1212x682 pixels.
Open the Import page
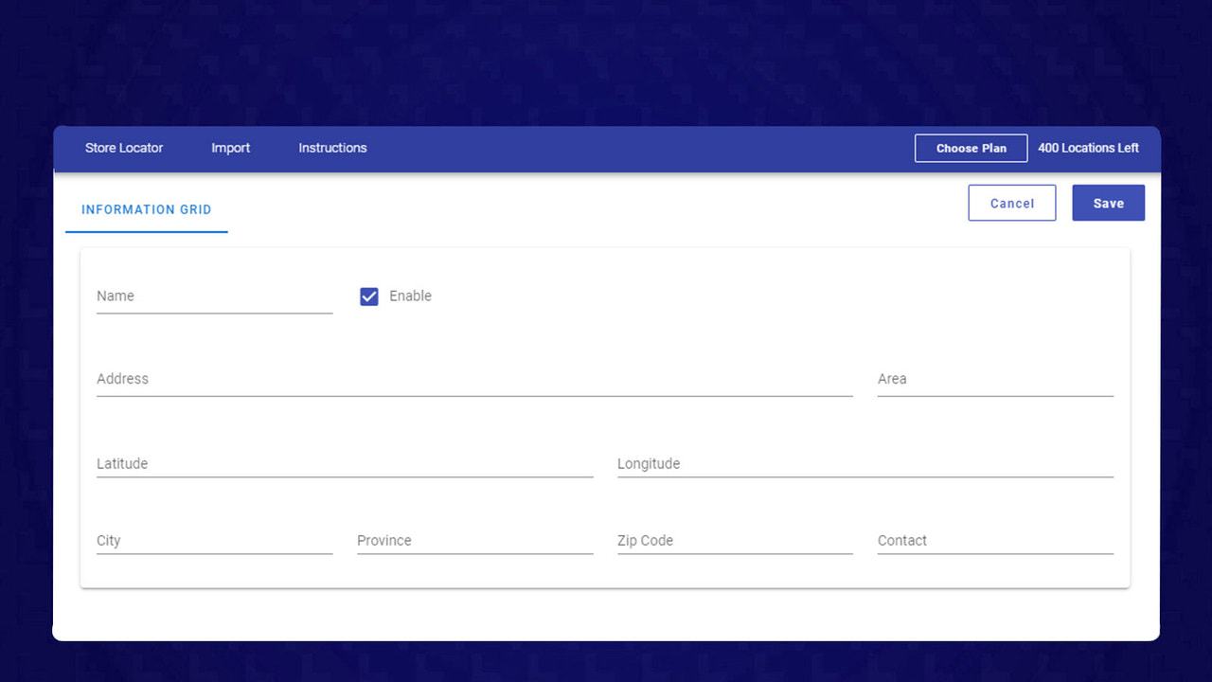(x=230, y=148)
